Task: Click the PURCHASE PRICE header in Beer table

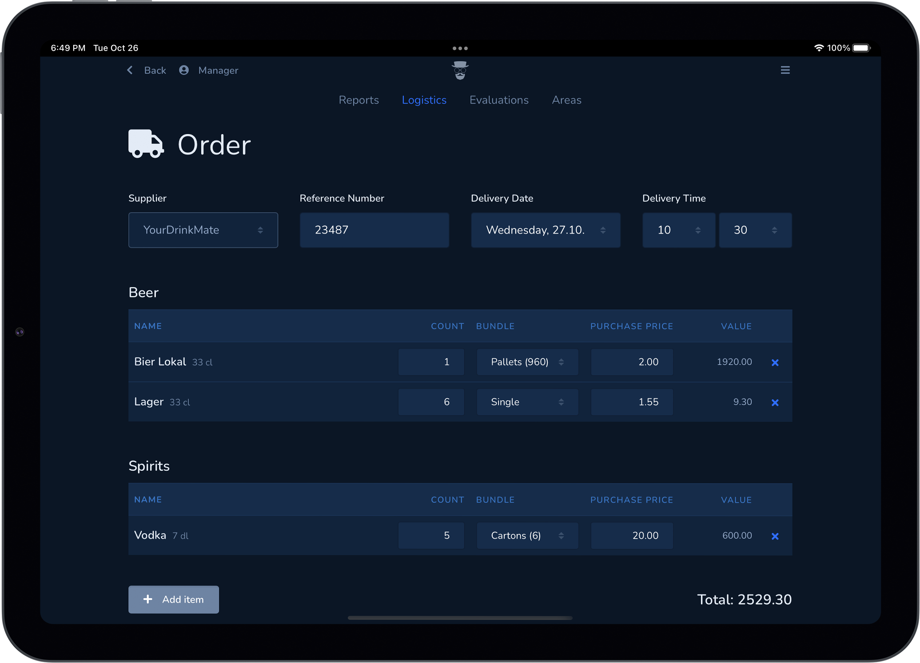Action: coord(631,326)
